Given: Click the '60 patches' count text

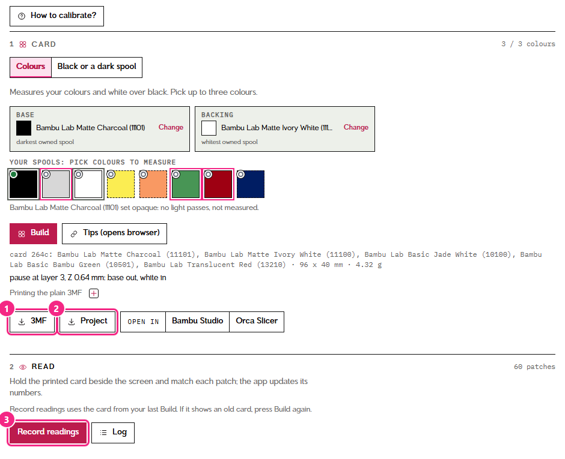Looking at the screenshot, I should pos(534,367).
